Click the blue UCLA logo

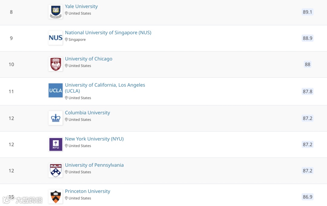click(55, 90)
